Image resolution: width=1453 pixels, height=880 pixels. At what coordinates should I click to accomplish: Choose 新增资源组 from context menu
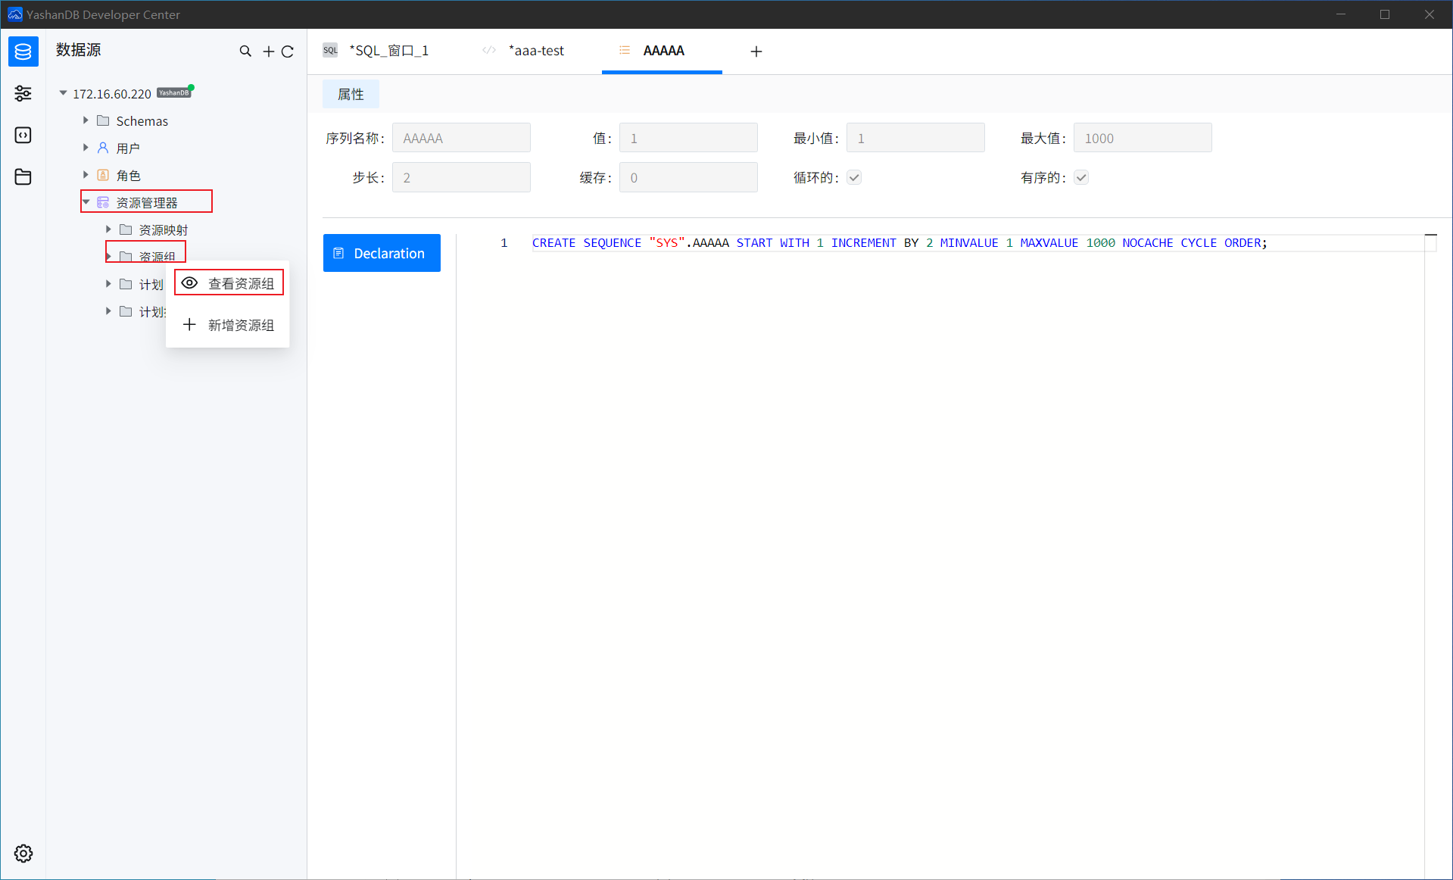tap(228, 325)
